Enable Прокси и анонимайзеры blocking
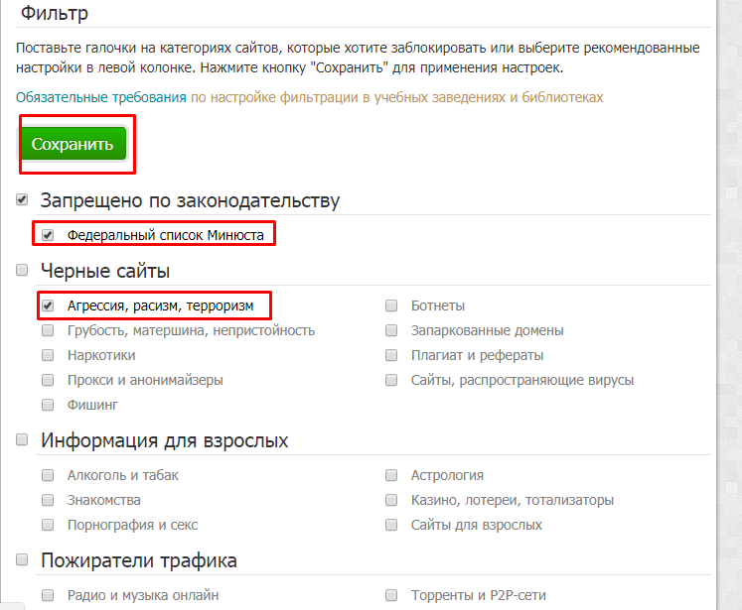Viewport: 742px width, 610px height. tap(48, 380)
